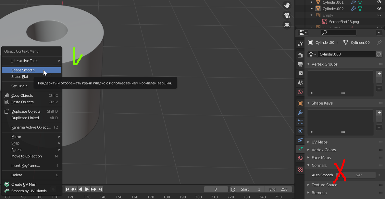Choose Paste Objects from context menu
The image size is (385, 199).
click(x=31, y=102)
